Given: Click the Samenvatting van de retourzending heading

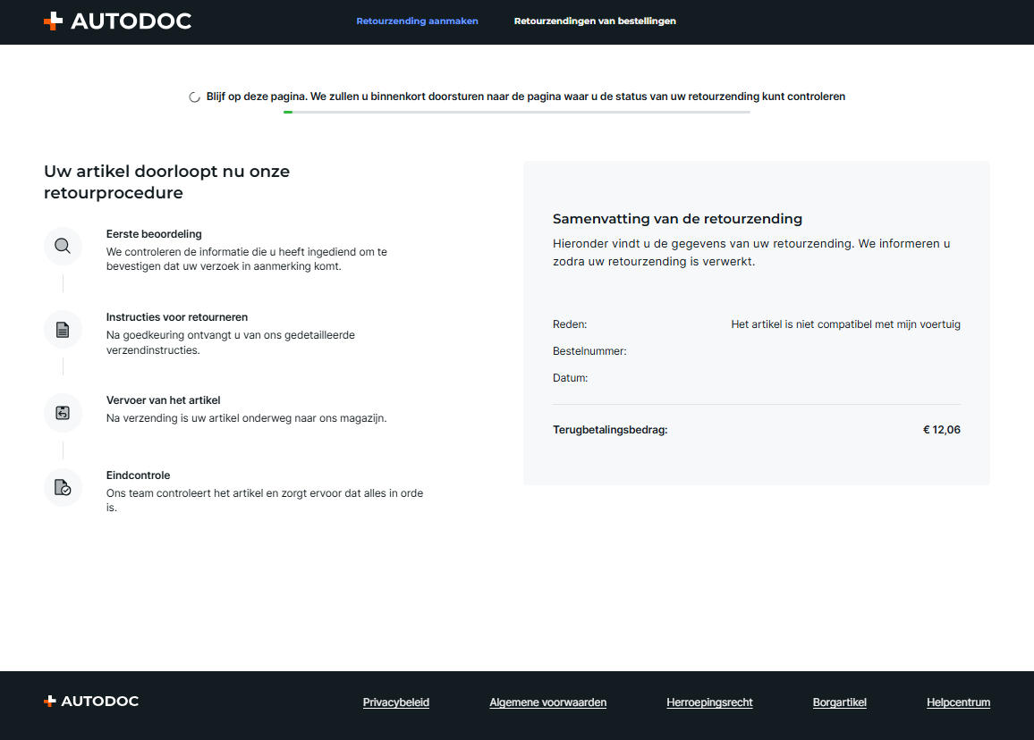Looking at the screenshot, I should click(x=677, y=219).
